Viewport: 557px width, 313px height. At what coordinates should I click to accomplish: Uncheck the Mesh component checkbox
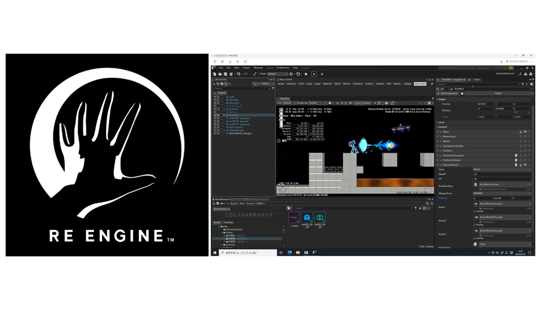pos(441,132)
